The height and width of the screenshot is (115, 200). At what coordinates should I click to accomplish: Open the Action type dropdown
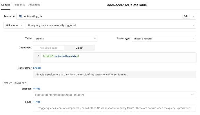coord(164,39)
